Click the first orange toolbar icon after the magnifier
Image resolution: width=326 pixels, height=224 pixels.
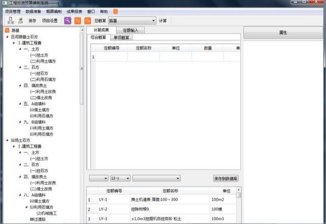click(x=77, y=20)
